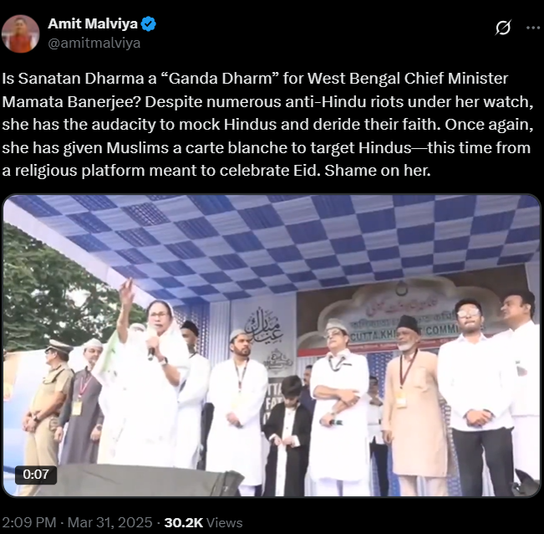Open the three-dot more options menu
Screen dimensions: 544x534
(533, 28)
